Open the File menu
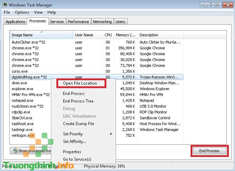Screen dimensions: 235x171 pyautogui.click(x=7, y=12)
